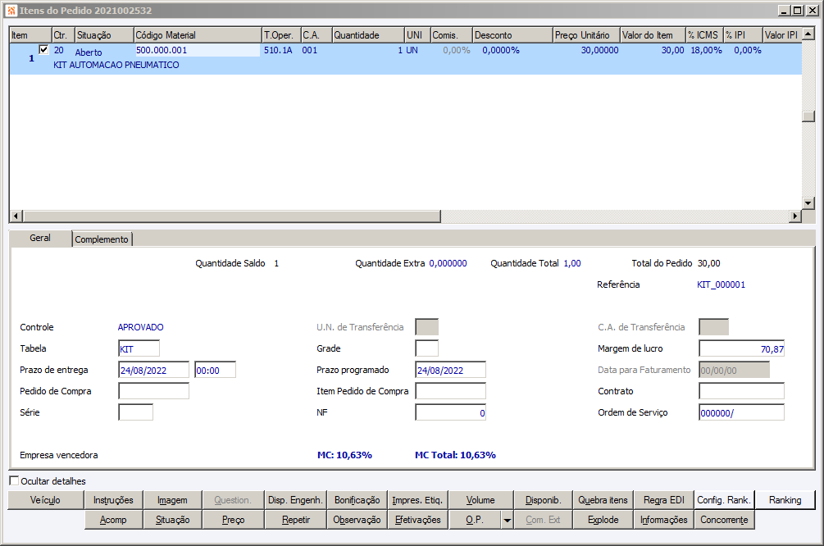Enable the Ocultar detalhes checkbox

[x=14, y=481]
